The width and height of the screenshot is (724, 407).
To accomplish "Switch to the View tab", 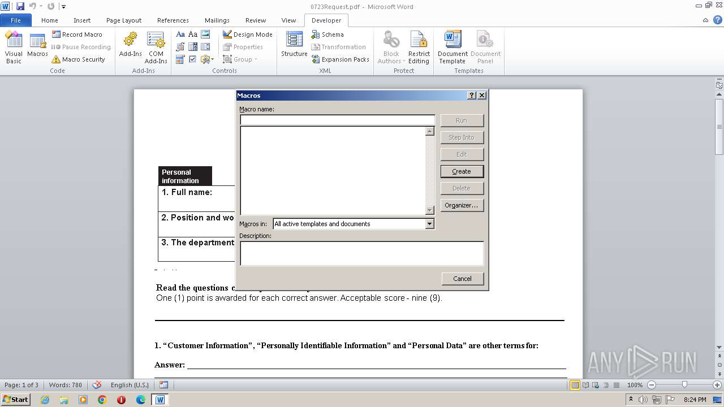I will click(x=288, y=20).
